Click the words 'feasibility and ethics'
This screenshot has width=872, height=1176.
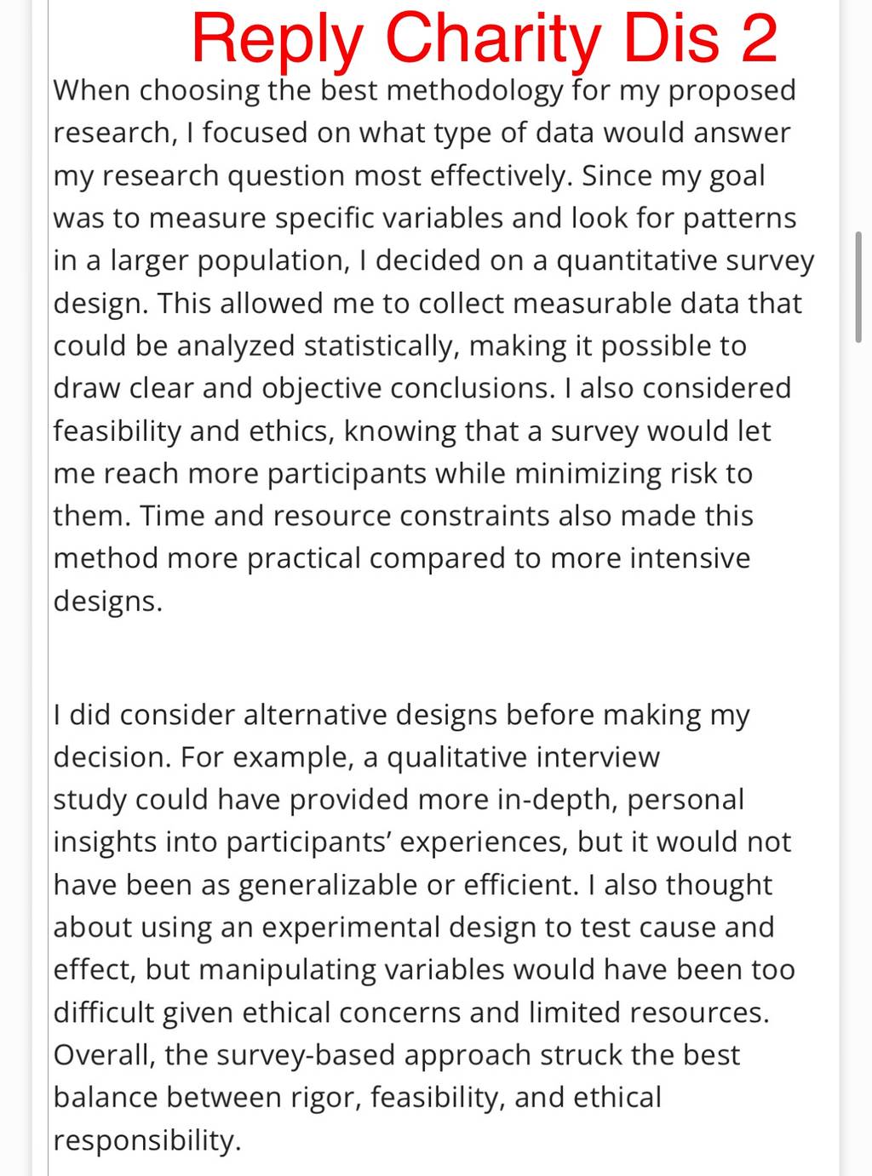coord(194,431)
